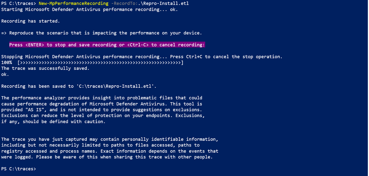
Task: Click 'registry accessed and process names' line
Action: pyautogui.click(x=110, y=151)
